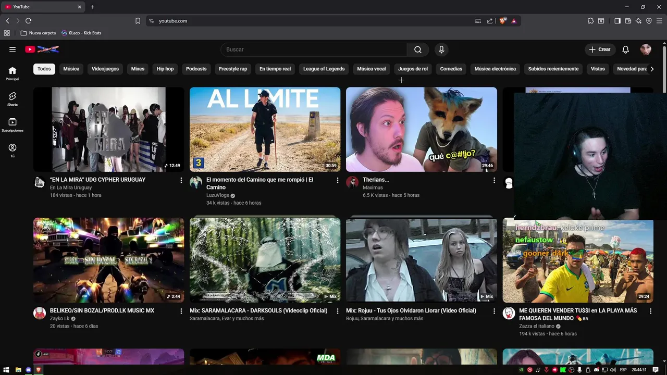Filter by Hip hop chip
This screenshot has height=375, width=667.
click(x=165, y=69)
